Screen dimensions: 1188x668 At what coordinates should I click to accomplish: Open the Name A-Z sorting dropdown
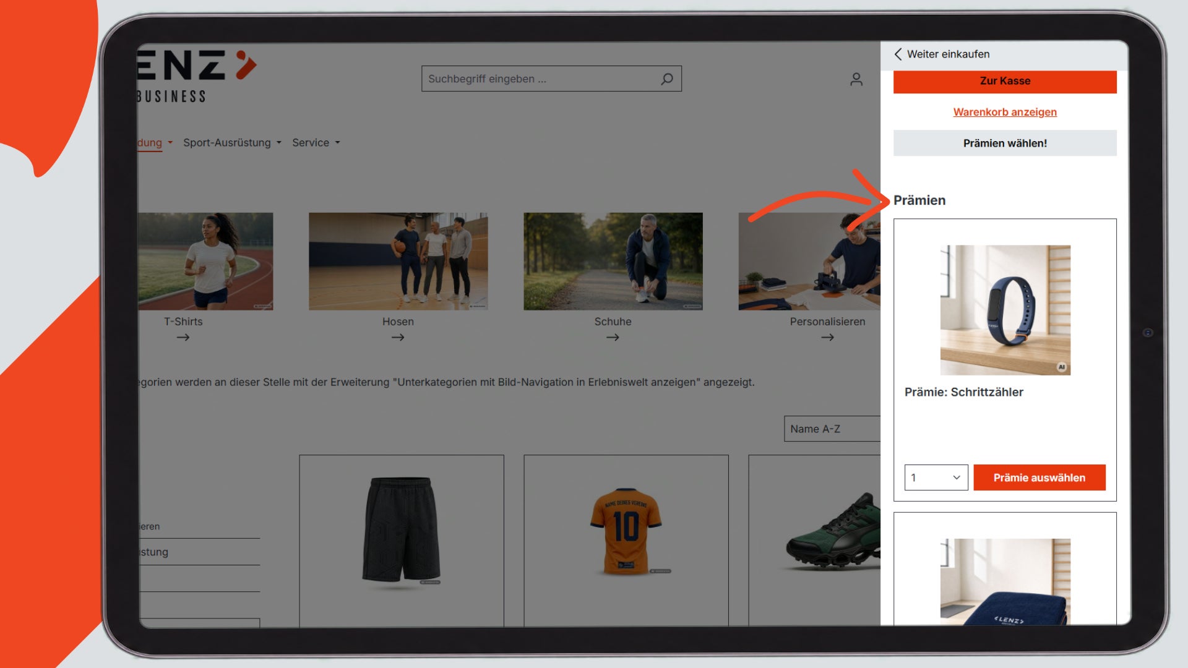click(x=832, y=429)
